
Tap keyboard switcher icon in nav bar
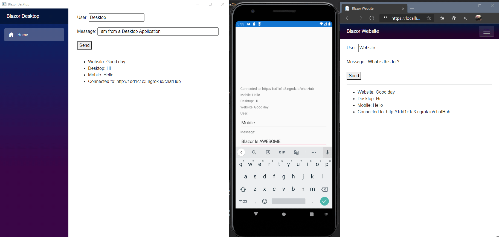click(x=326, y=214)
